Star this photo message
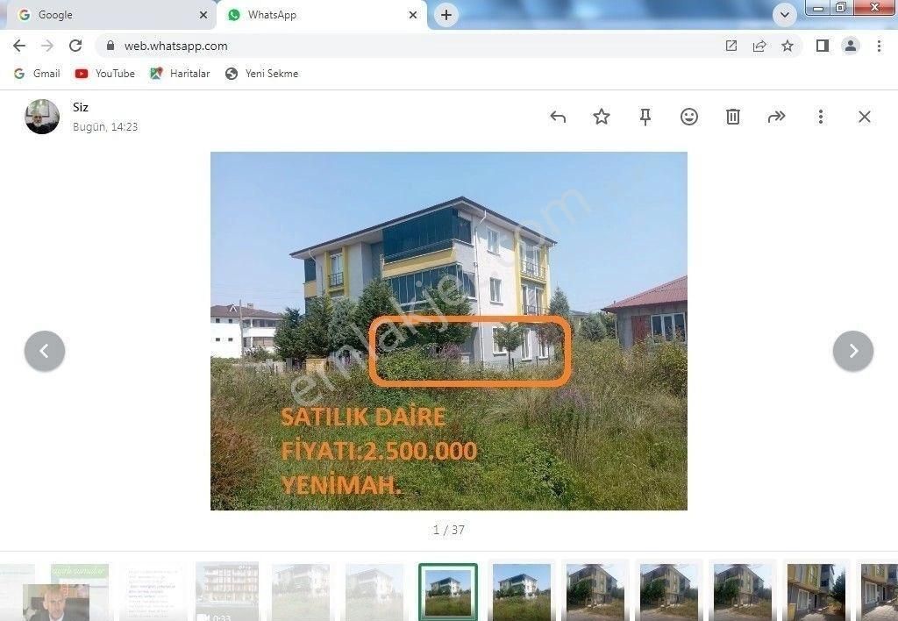This screenshot has width=898, height=621. click(602, 117)
